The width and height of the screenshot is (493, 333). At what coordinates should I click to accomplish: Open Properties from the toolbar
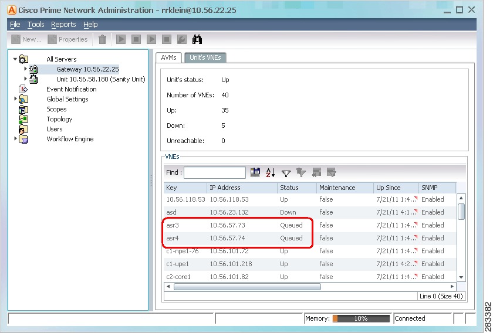point(67,39)
